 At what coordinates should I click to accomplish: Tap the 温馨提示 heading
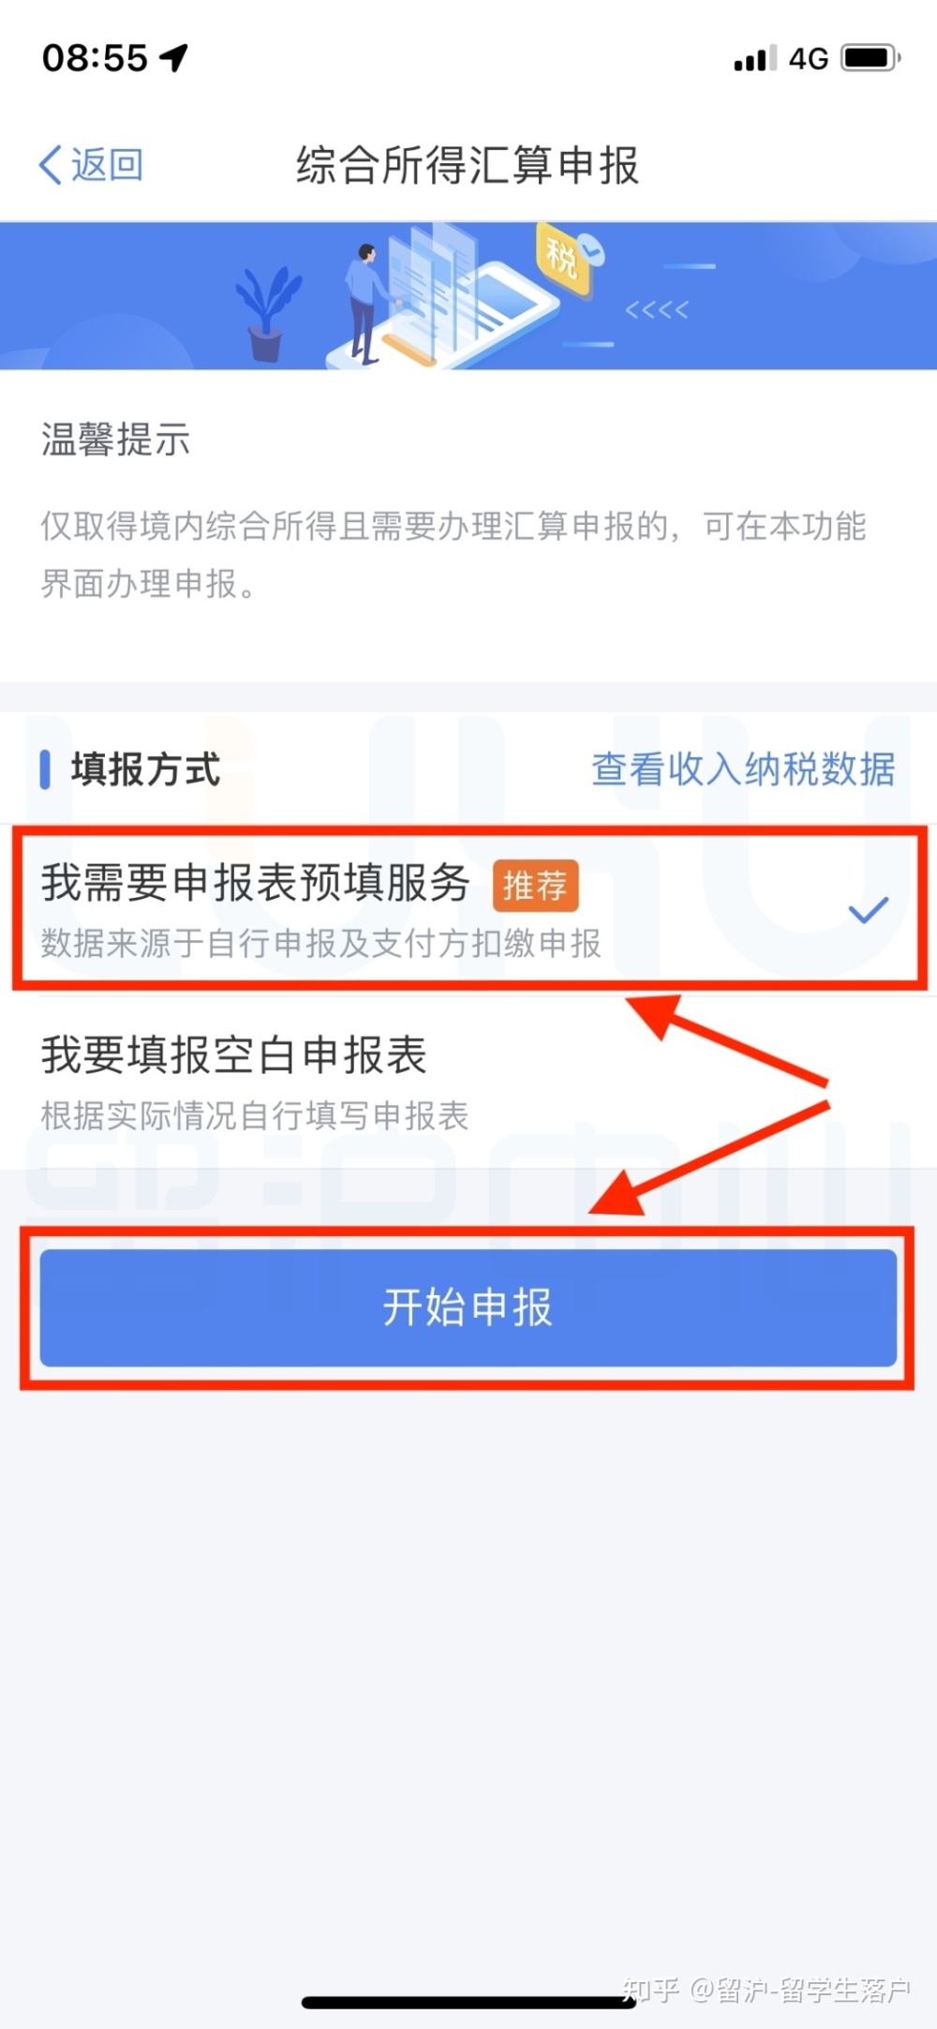point(115,439)
